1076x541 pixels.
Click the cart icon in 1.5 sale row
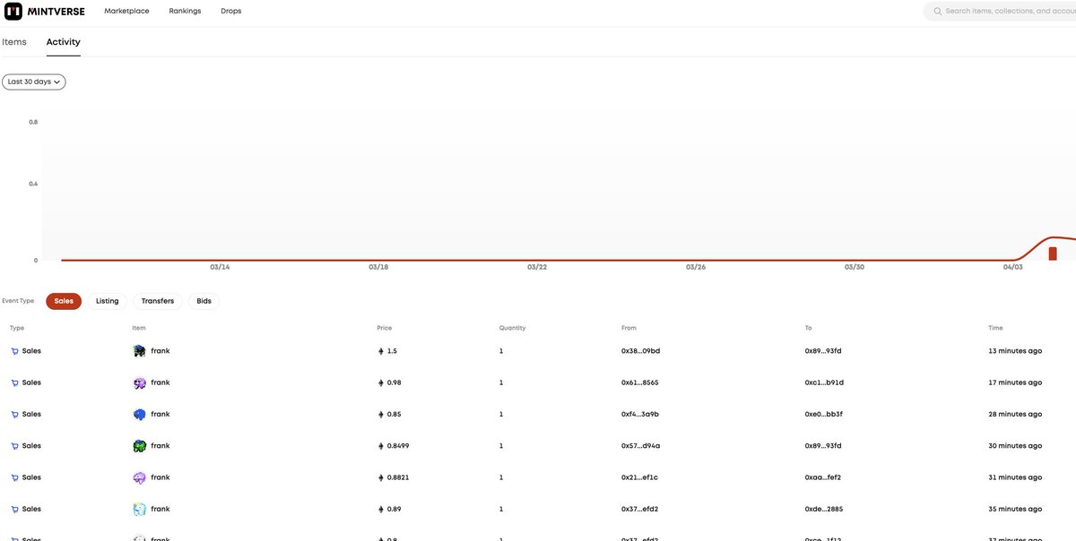[x=14, y=351]
